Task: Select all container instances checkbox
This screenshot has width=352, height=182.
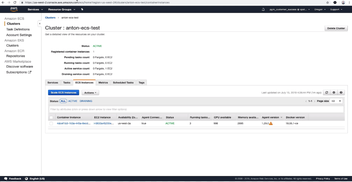Action: pos(51,118)
